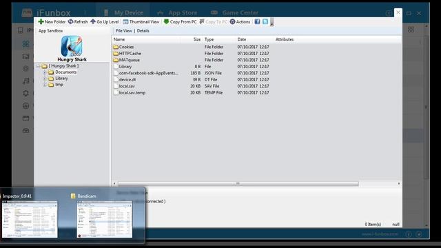Open App Store tab in iFunbox
This screenshot has height=248, width=441.
[177, 12]
